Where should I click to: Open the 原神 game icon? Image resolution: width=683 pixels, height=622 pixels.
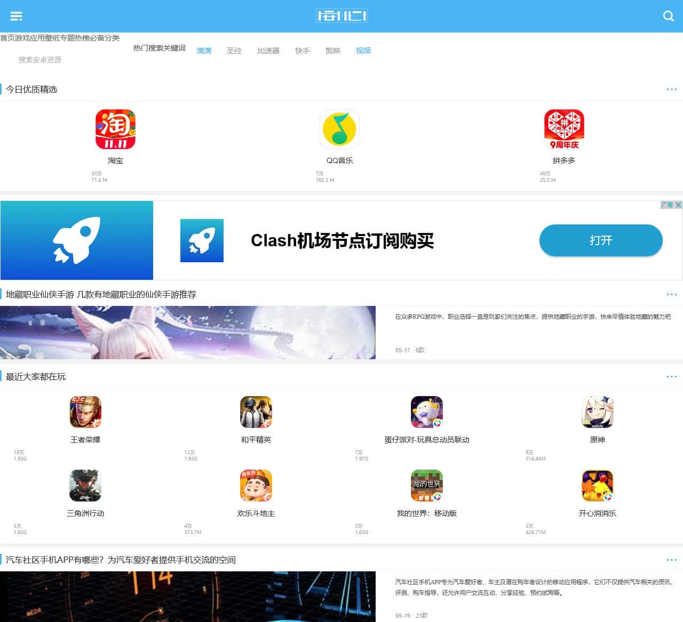coord(598,412)
